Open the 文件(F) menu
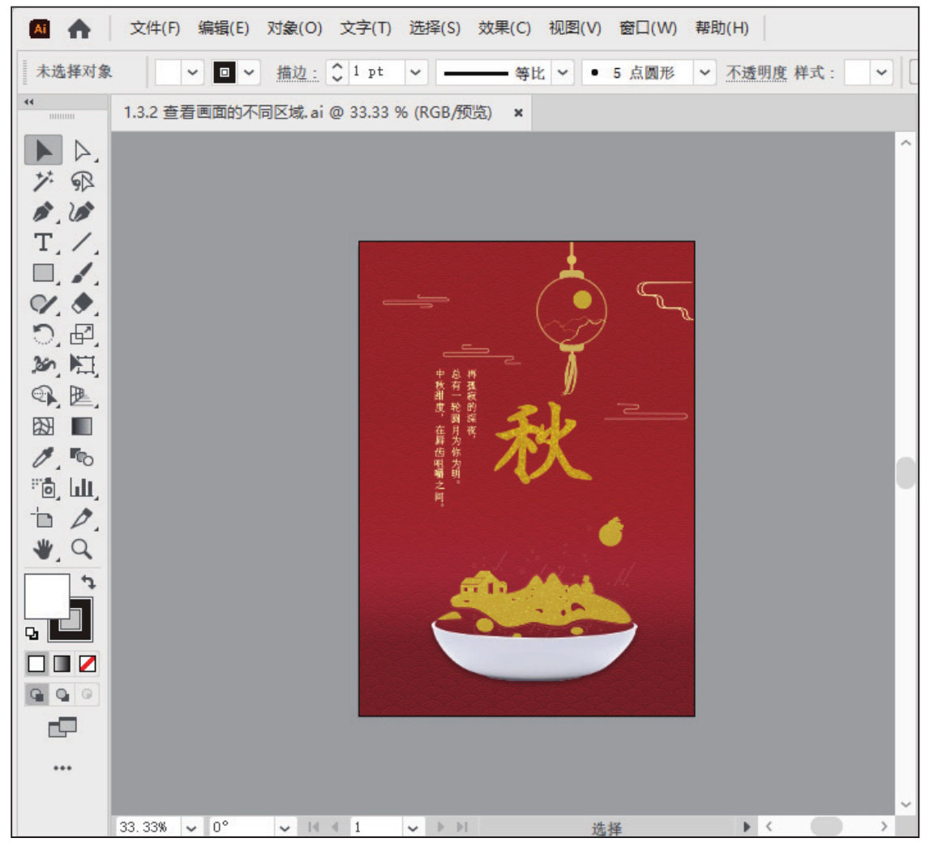 [x=155, y=28]
